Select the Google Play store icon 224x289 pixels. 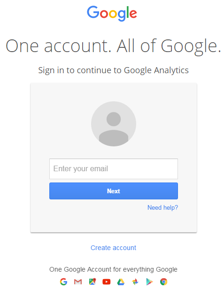tap(149, 281)
